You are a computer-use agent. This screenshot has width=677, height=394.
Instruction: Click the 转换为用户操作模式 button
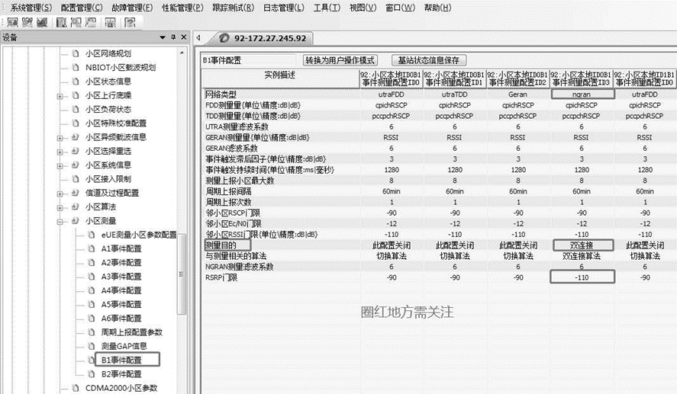point(340,60)
